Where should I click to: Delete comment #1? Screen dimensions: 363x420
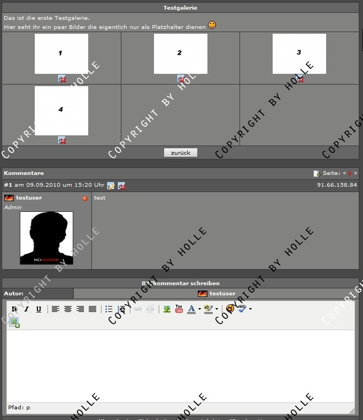[122, 186]
